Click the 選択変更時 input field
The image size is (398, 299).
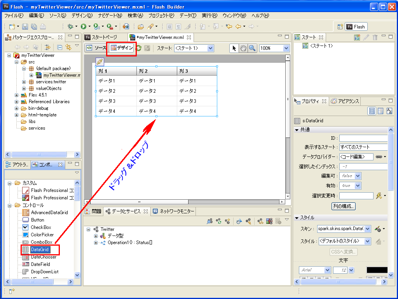click(x=356, y=196)
